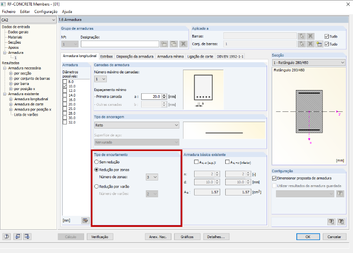The image size is (353, 253).
Task: Click the Gráficos button
Action: coord(187,237)
